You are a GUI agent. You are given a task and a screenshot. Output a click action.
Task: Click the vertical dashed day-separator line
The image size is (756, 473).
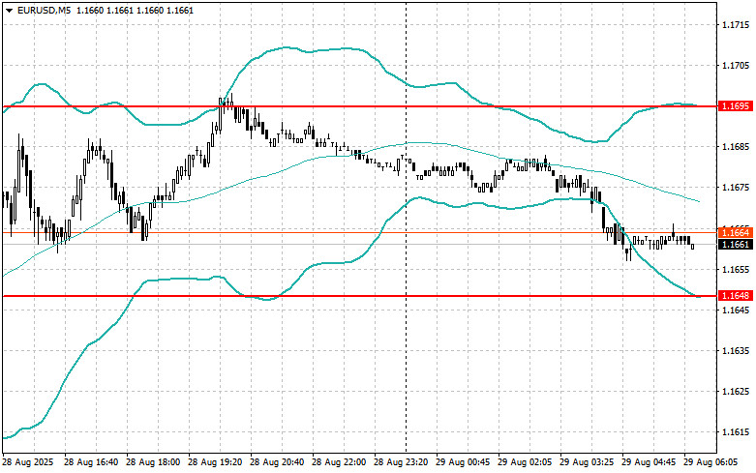[406, 226]
